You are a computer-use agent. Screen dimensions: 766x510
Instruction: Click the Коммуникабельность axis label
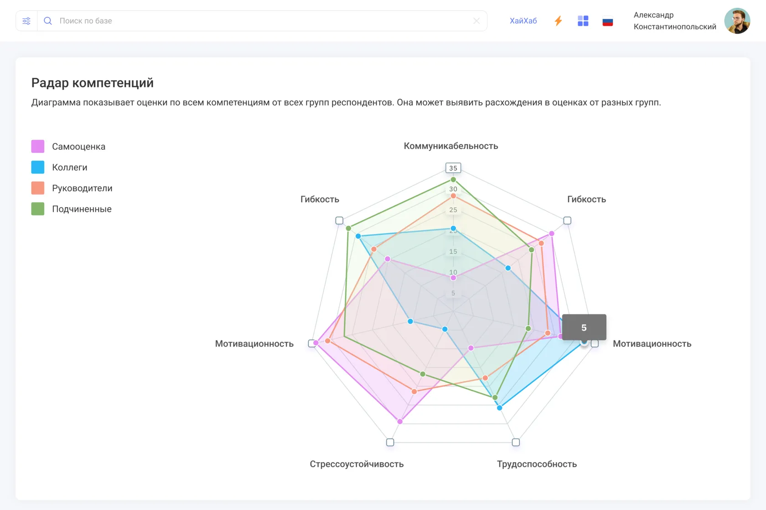pos(450,146)
